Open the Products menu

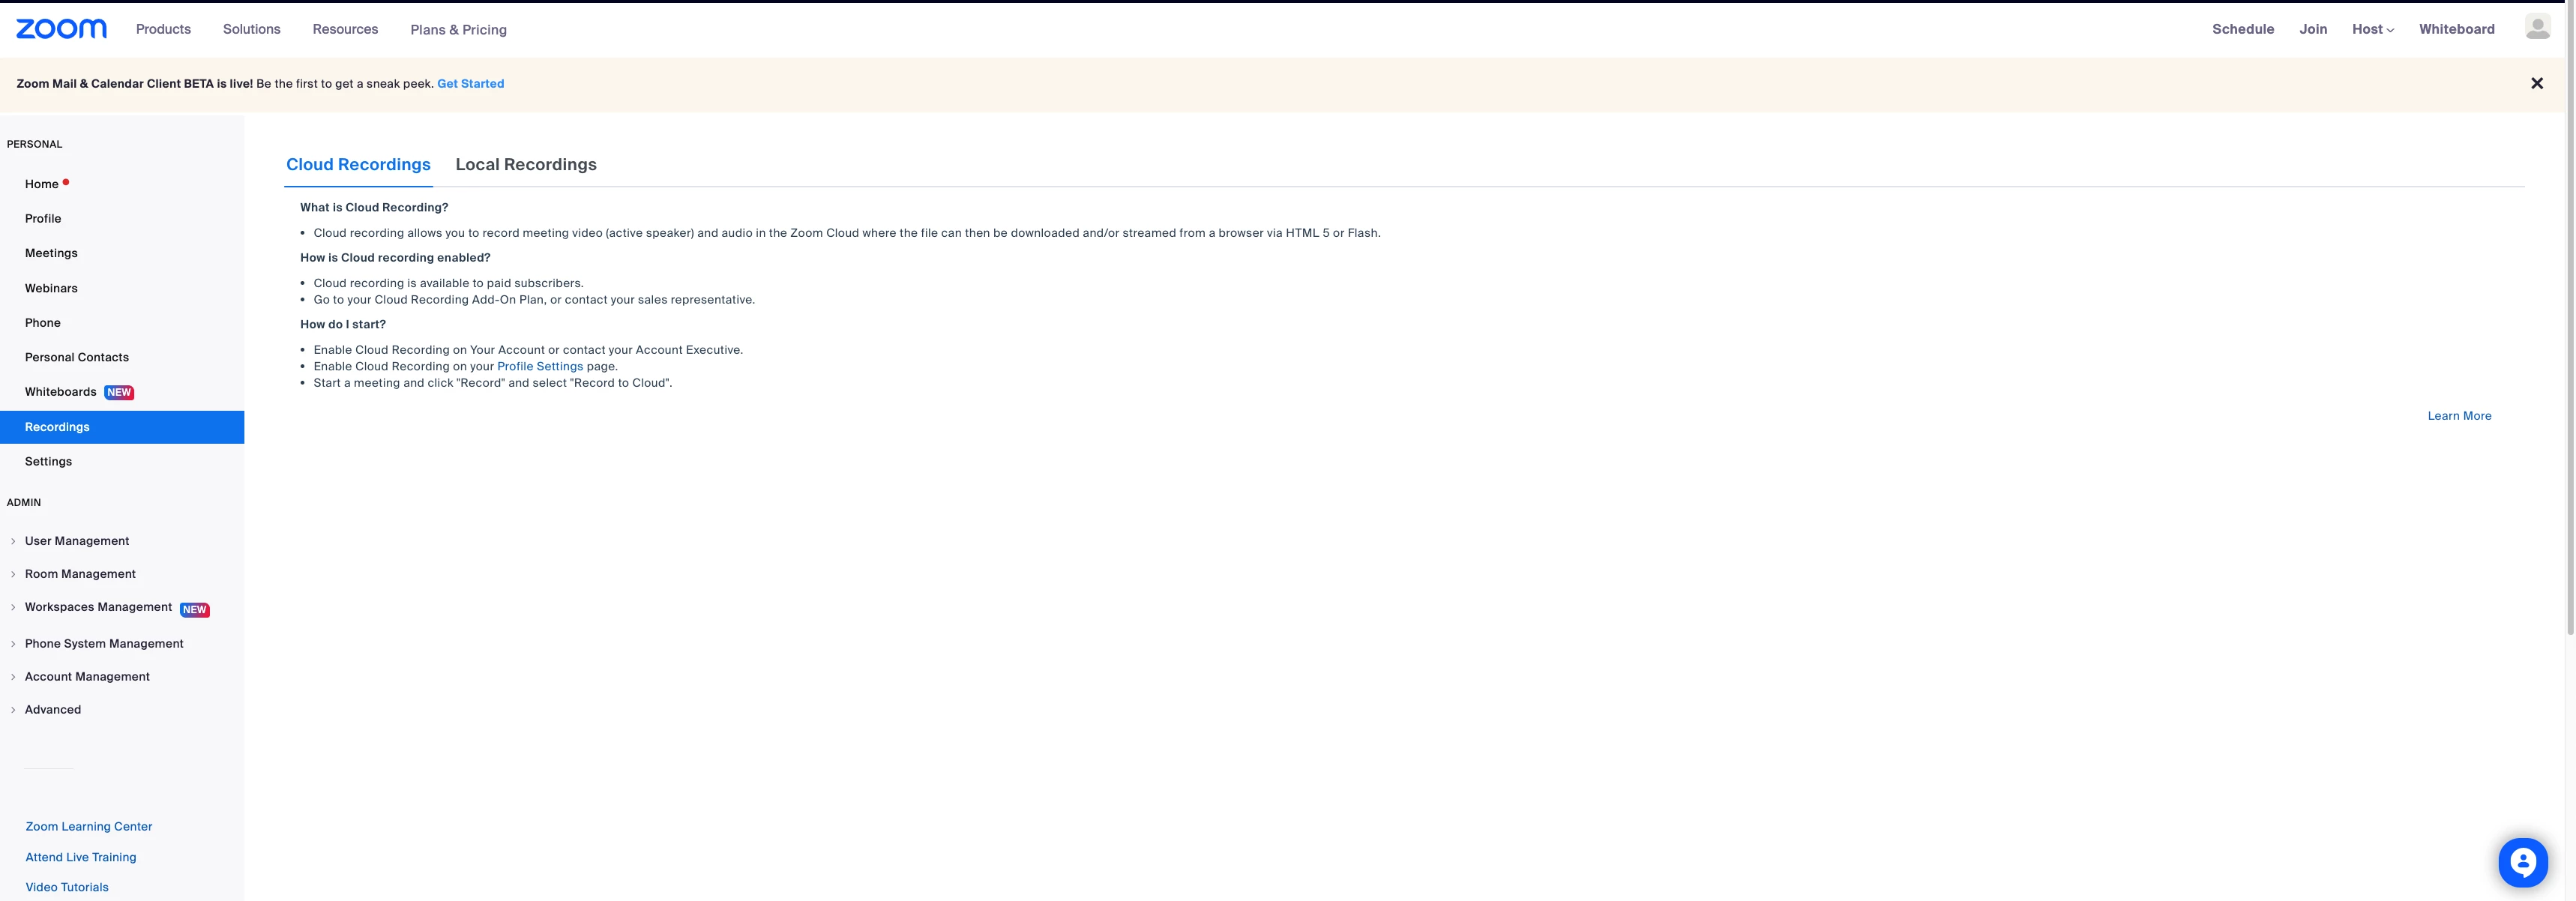[163, 30]
